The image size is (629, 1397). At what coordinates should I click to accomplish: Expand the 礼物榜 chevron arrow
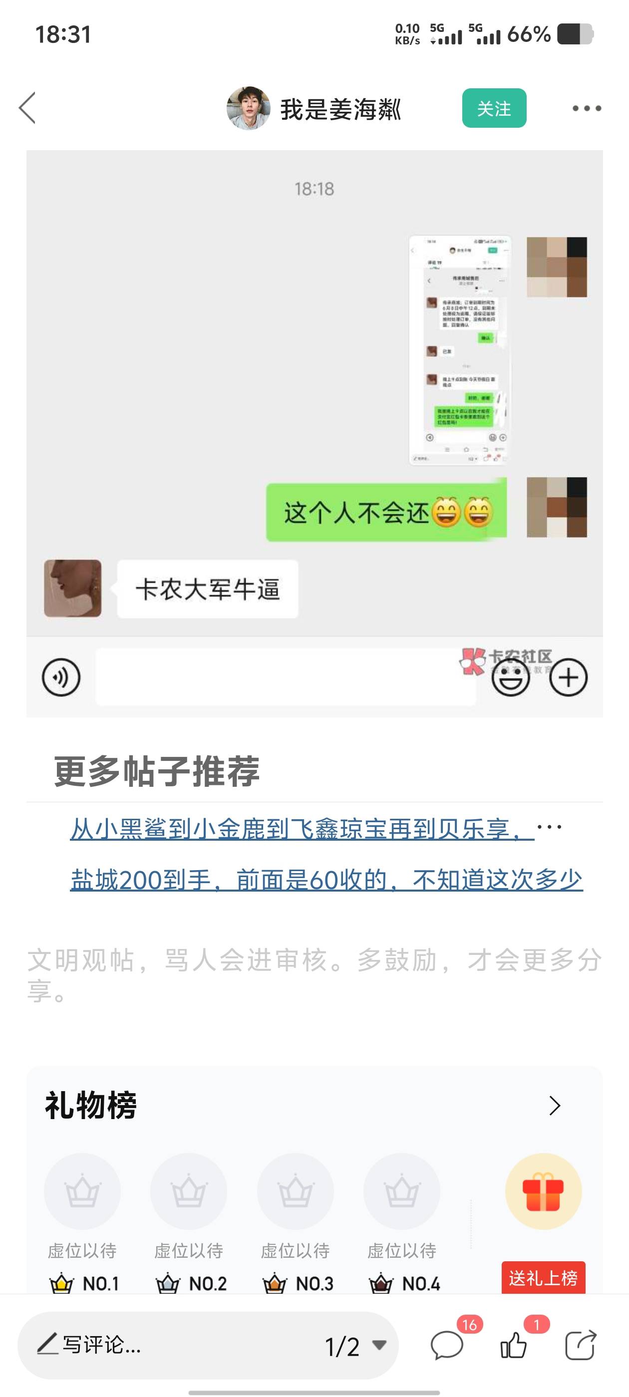click(x=554, y=1106)
